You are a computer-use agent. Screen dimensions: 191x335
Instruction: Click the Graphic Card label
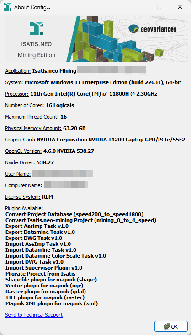20,140
